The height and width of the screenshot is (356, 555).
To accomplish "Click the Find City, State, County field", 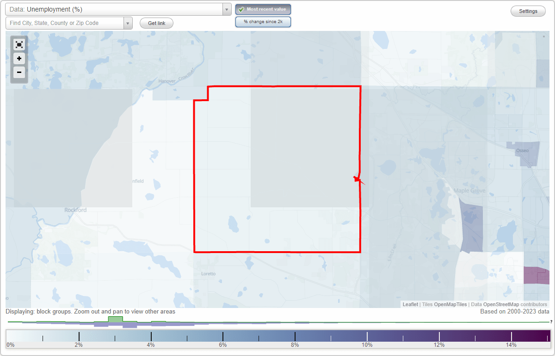I will pyautogui.click(x=65, y=23).
